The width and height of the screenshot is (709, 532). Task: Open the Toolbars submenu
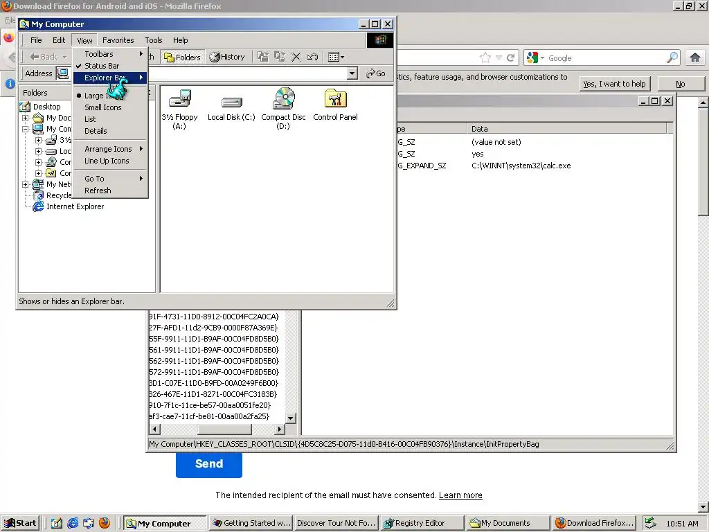click(110, 54)
